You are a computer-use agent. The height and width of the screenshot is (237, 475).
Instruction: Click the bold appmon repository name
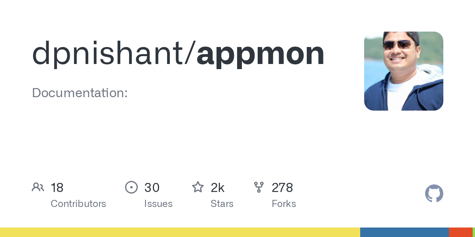tap(260, 54)
